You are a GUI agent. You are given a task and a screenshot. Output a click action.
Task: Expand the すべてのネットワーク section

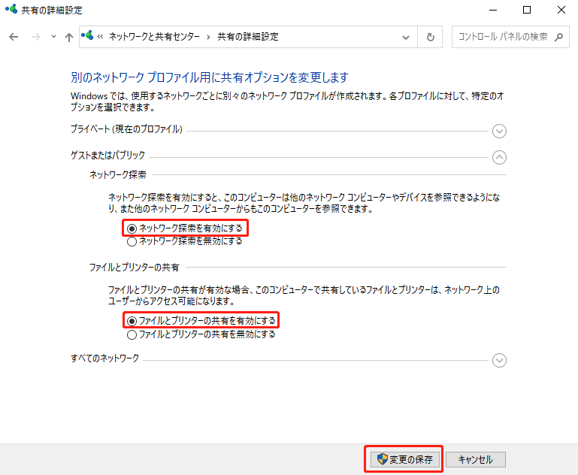499,361
